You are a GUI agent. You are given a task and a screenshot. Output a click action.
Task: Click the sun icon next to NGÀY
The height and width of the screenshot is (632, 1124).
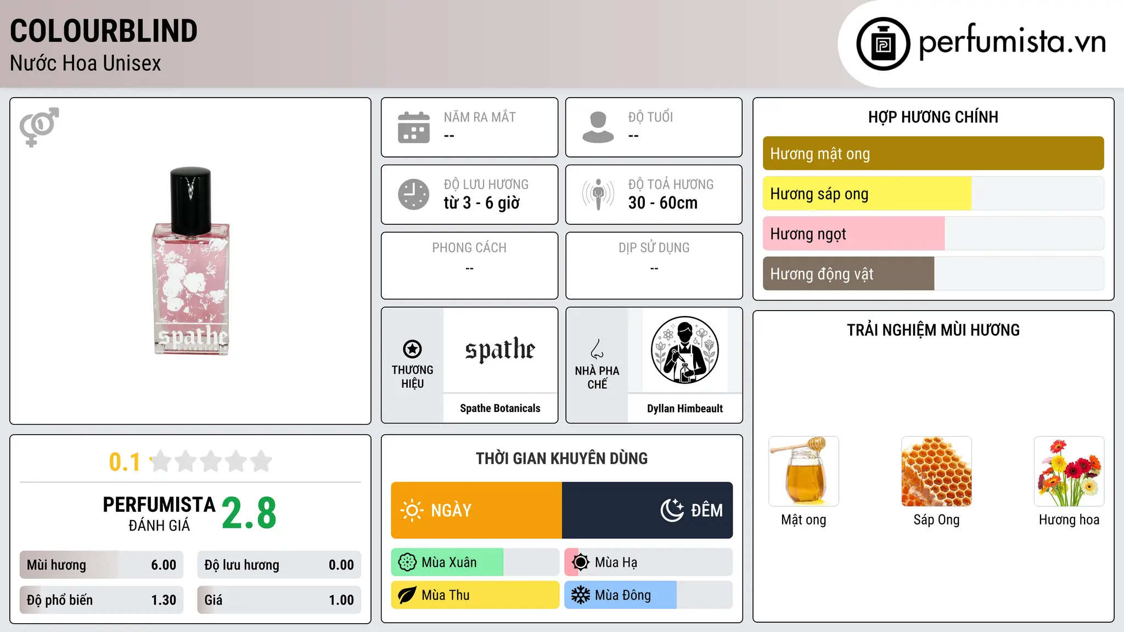[412, 510]
